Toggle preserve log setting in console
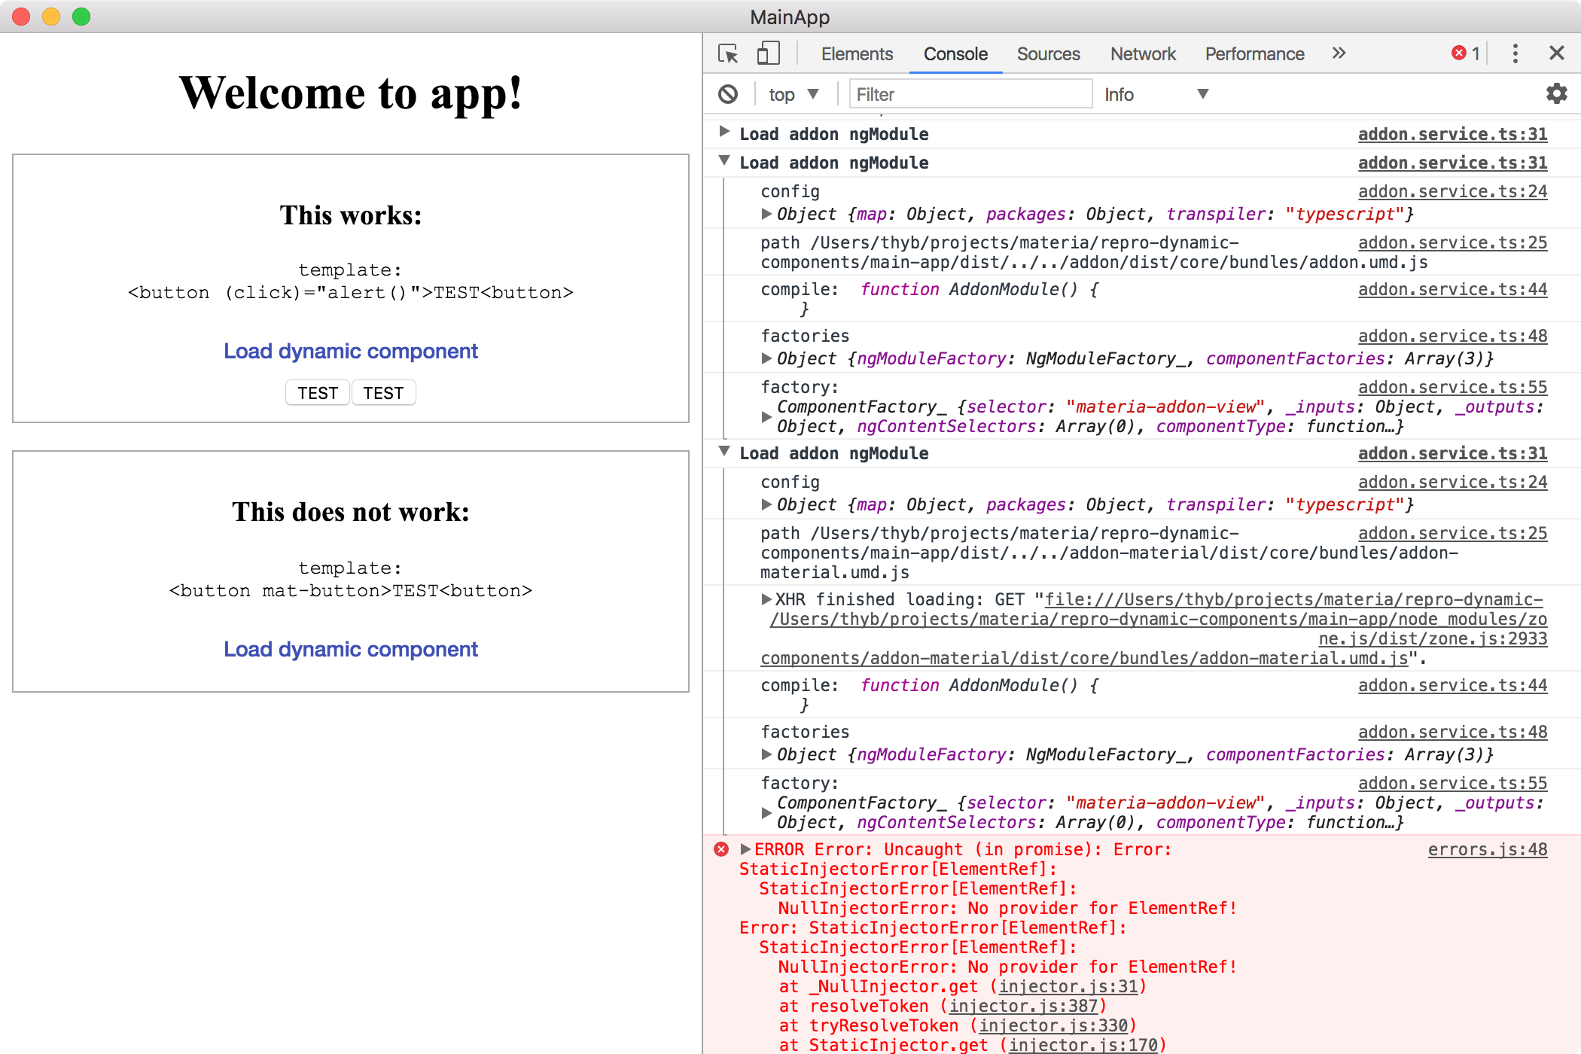The image size is (1581, 1054). [x=1558, y=93]
